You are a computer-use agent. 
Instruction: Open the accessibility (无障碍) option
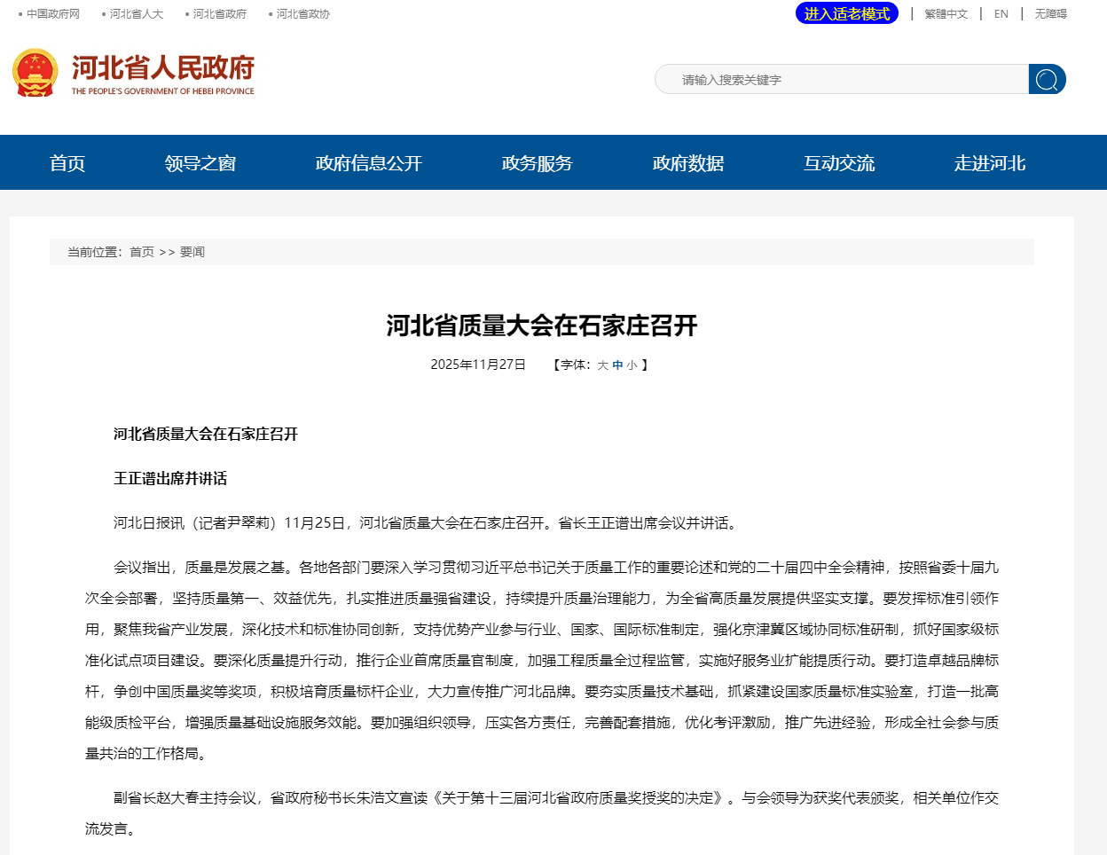click(1050, 14)
